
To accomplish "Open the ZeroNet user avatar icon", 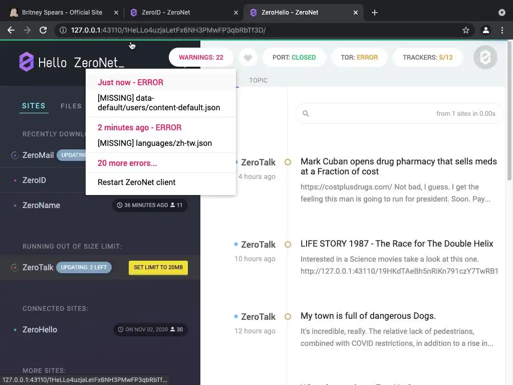I will click(485, 57).
